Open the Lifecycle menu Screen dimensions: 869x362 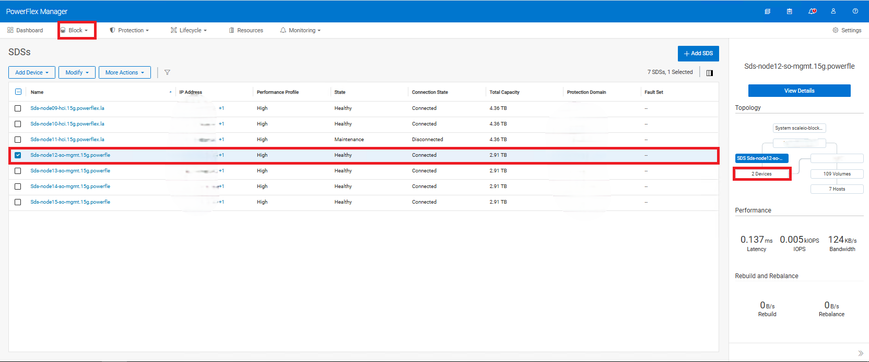189,30
